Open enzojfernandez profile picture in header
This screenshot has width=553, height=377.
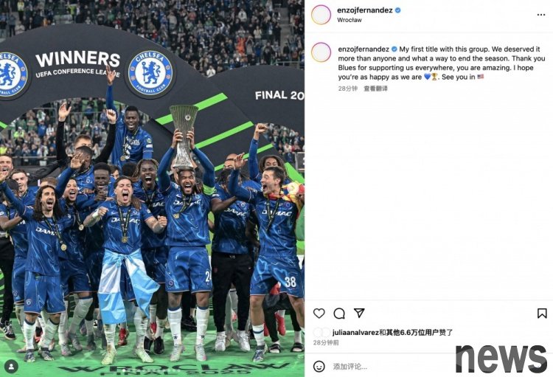[x=321, y=15]
